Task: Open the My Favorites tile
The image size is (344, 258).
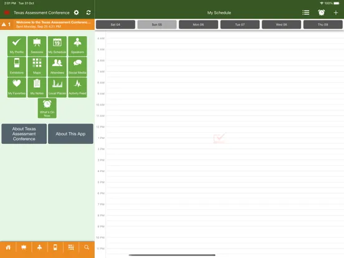Action: pos(17,87)
